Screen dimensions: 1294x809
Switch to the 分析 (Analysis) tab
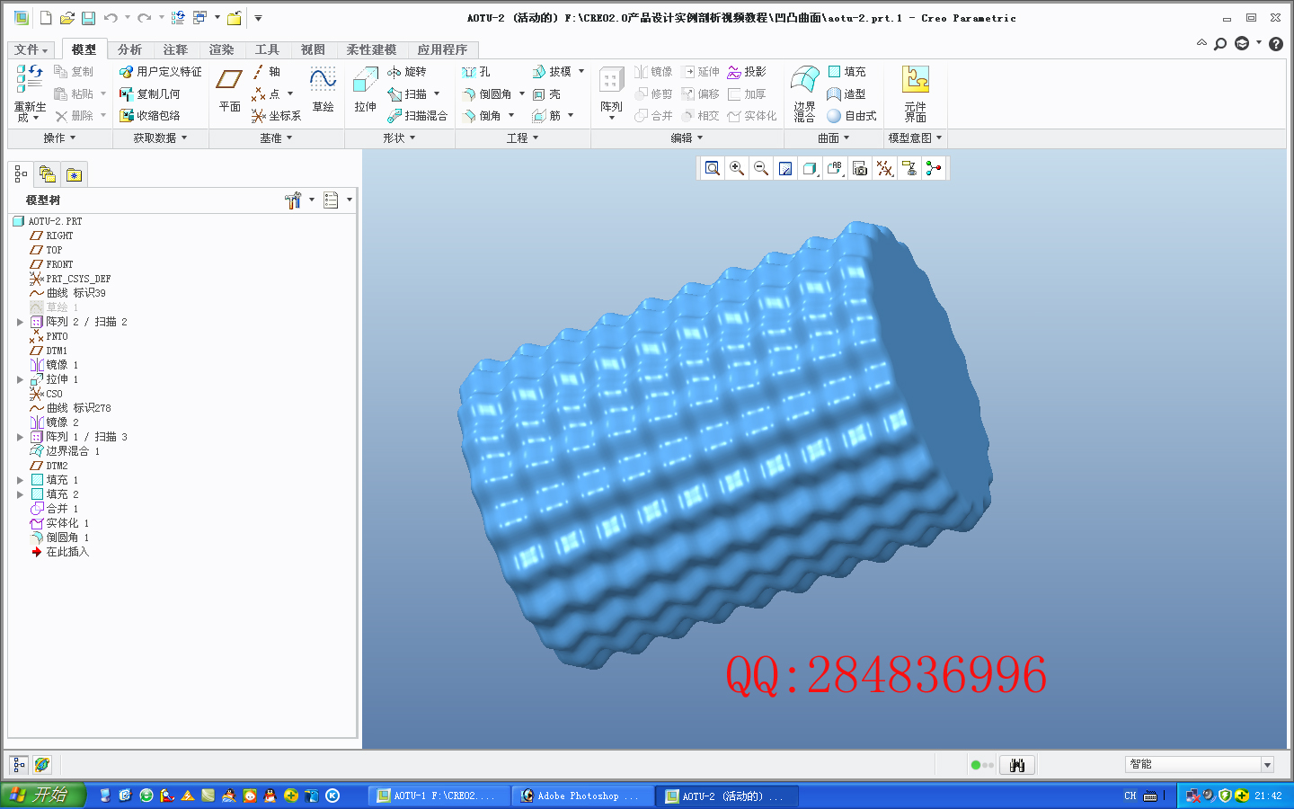(129, 50)
